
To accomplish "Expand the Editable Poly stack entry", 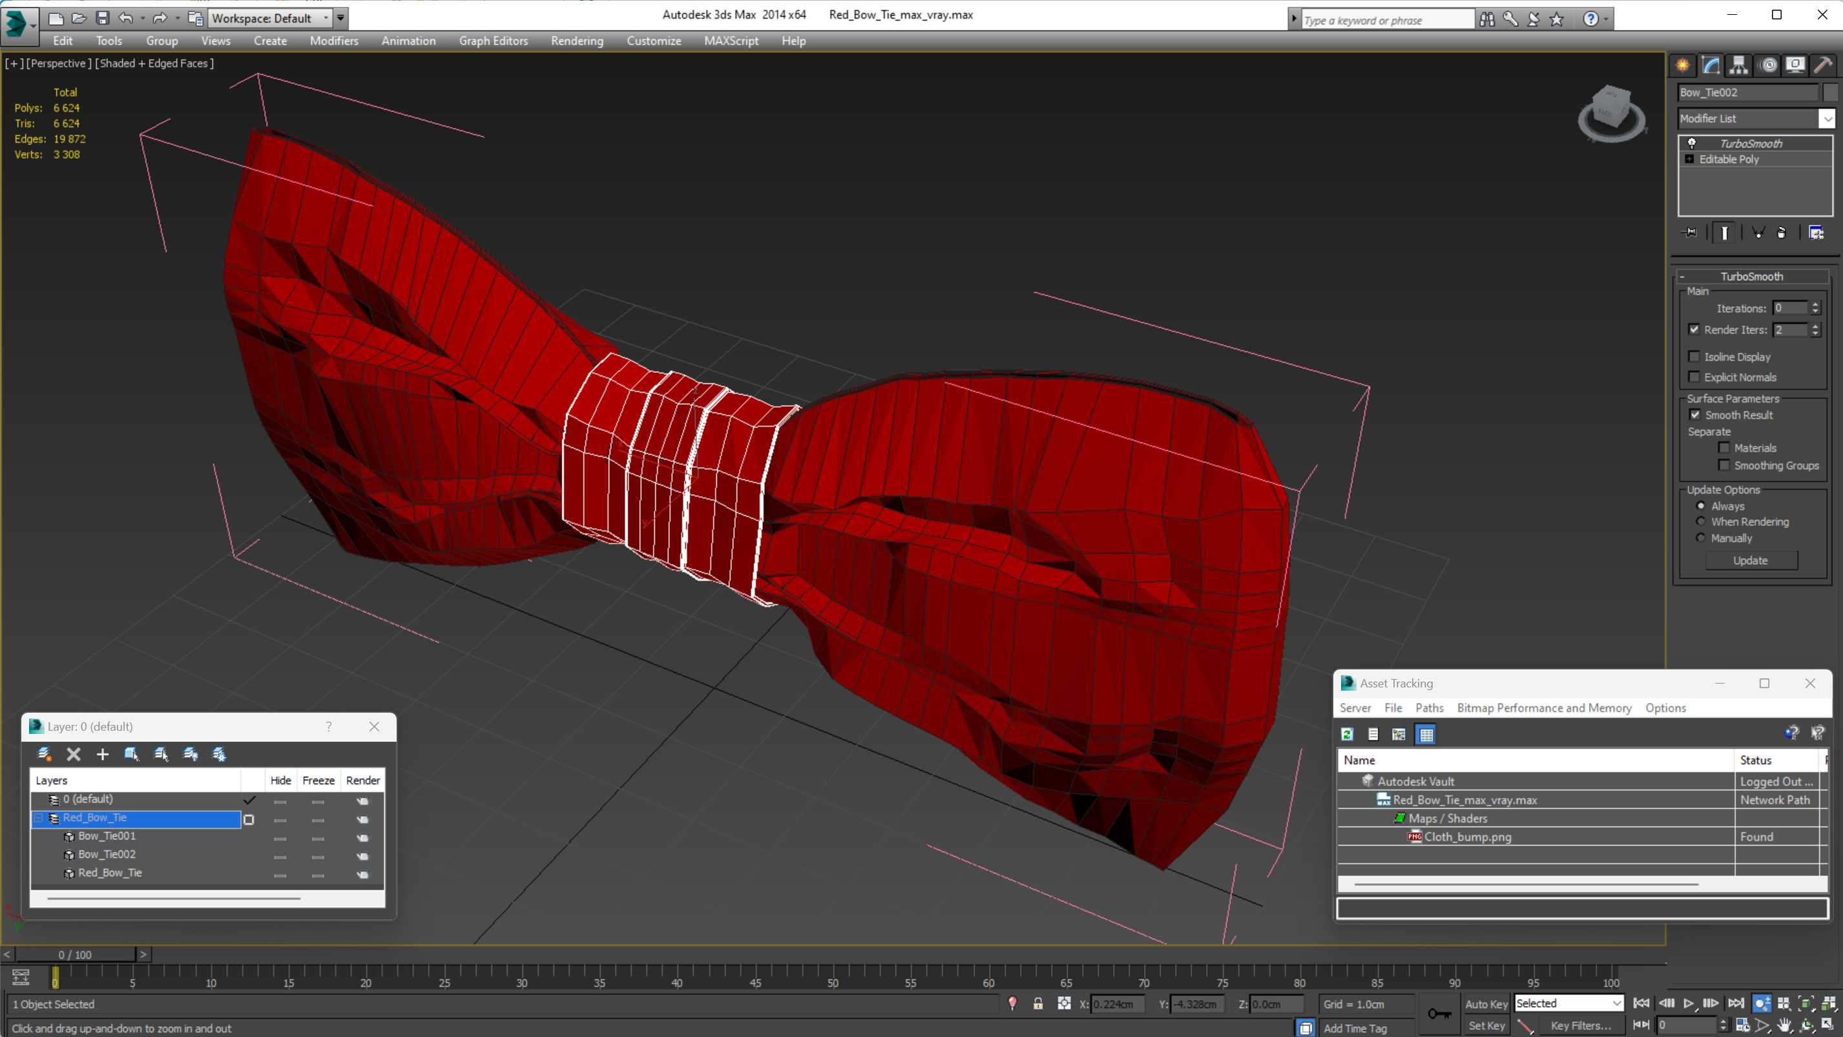I will click(x=1690, y=159).
